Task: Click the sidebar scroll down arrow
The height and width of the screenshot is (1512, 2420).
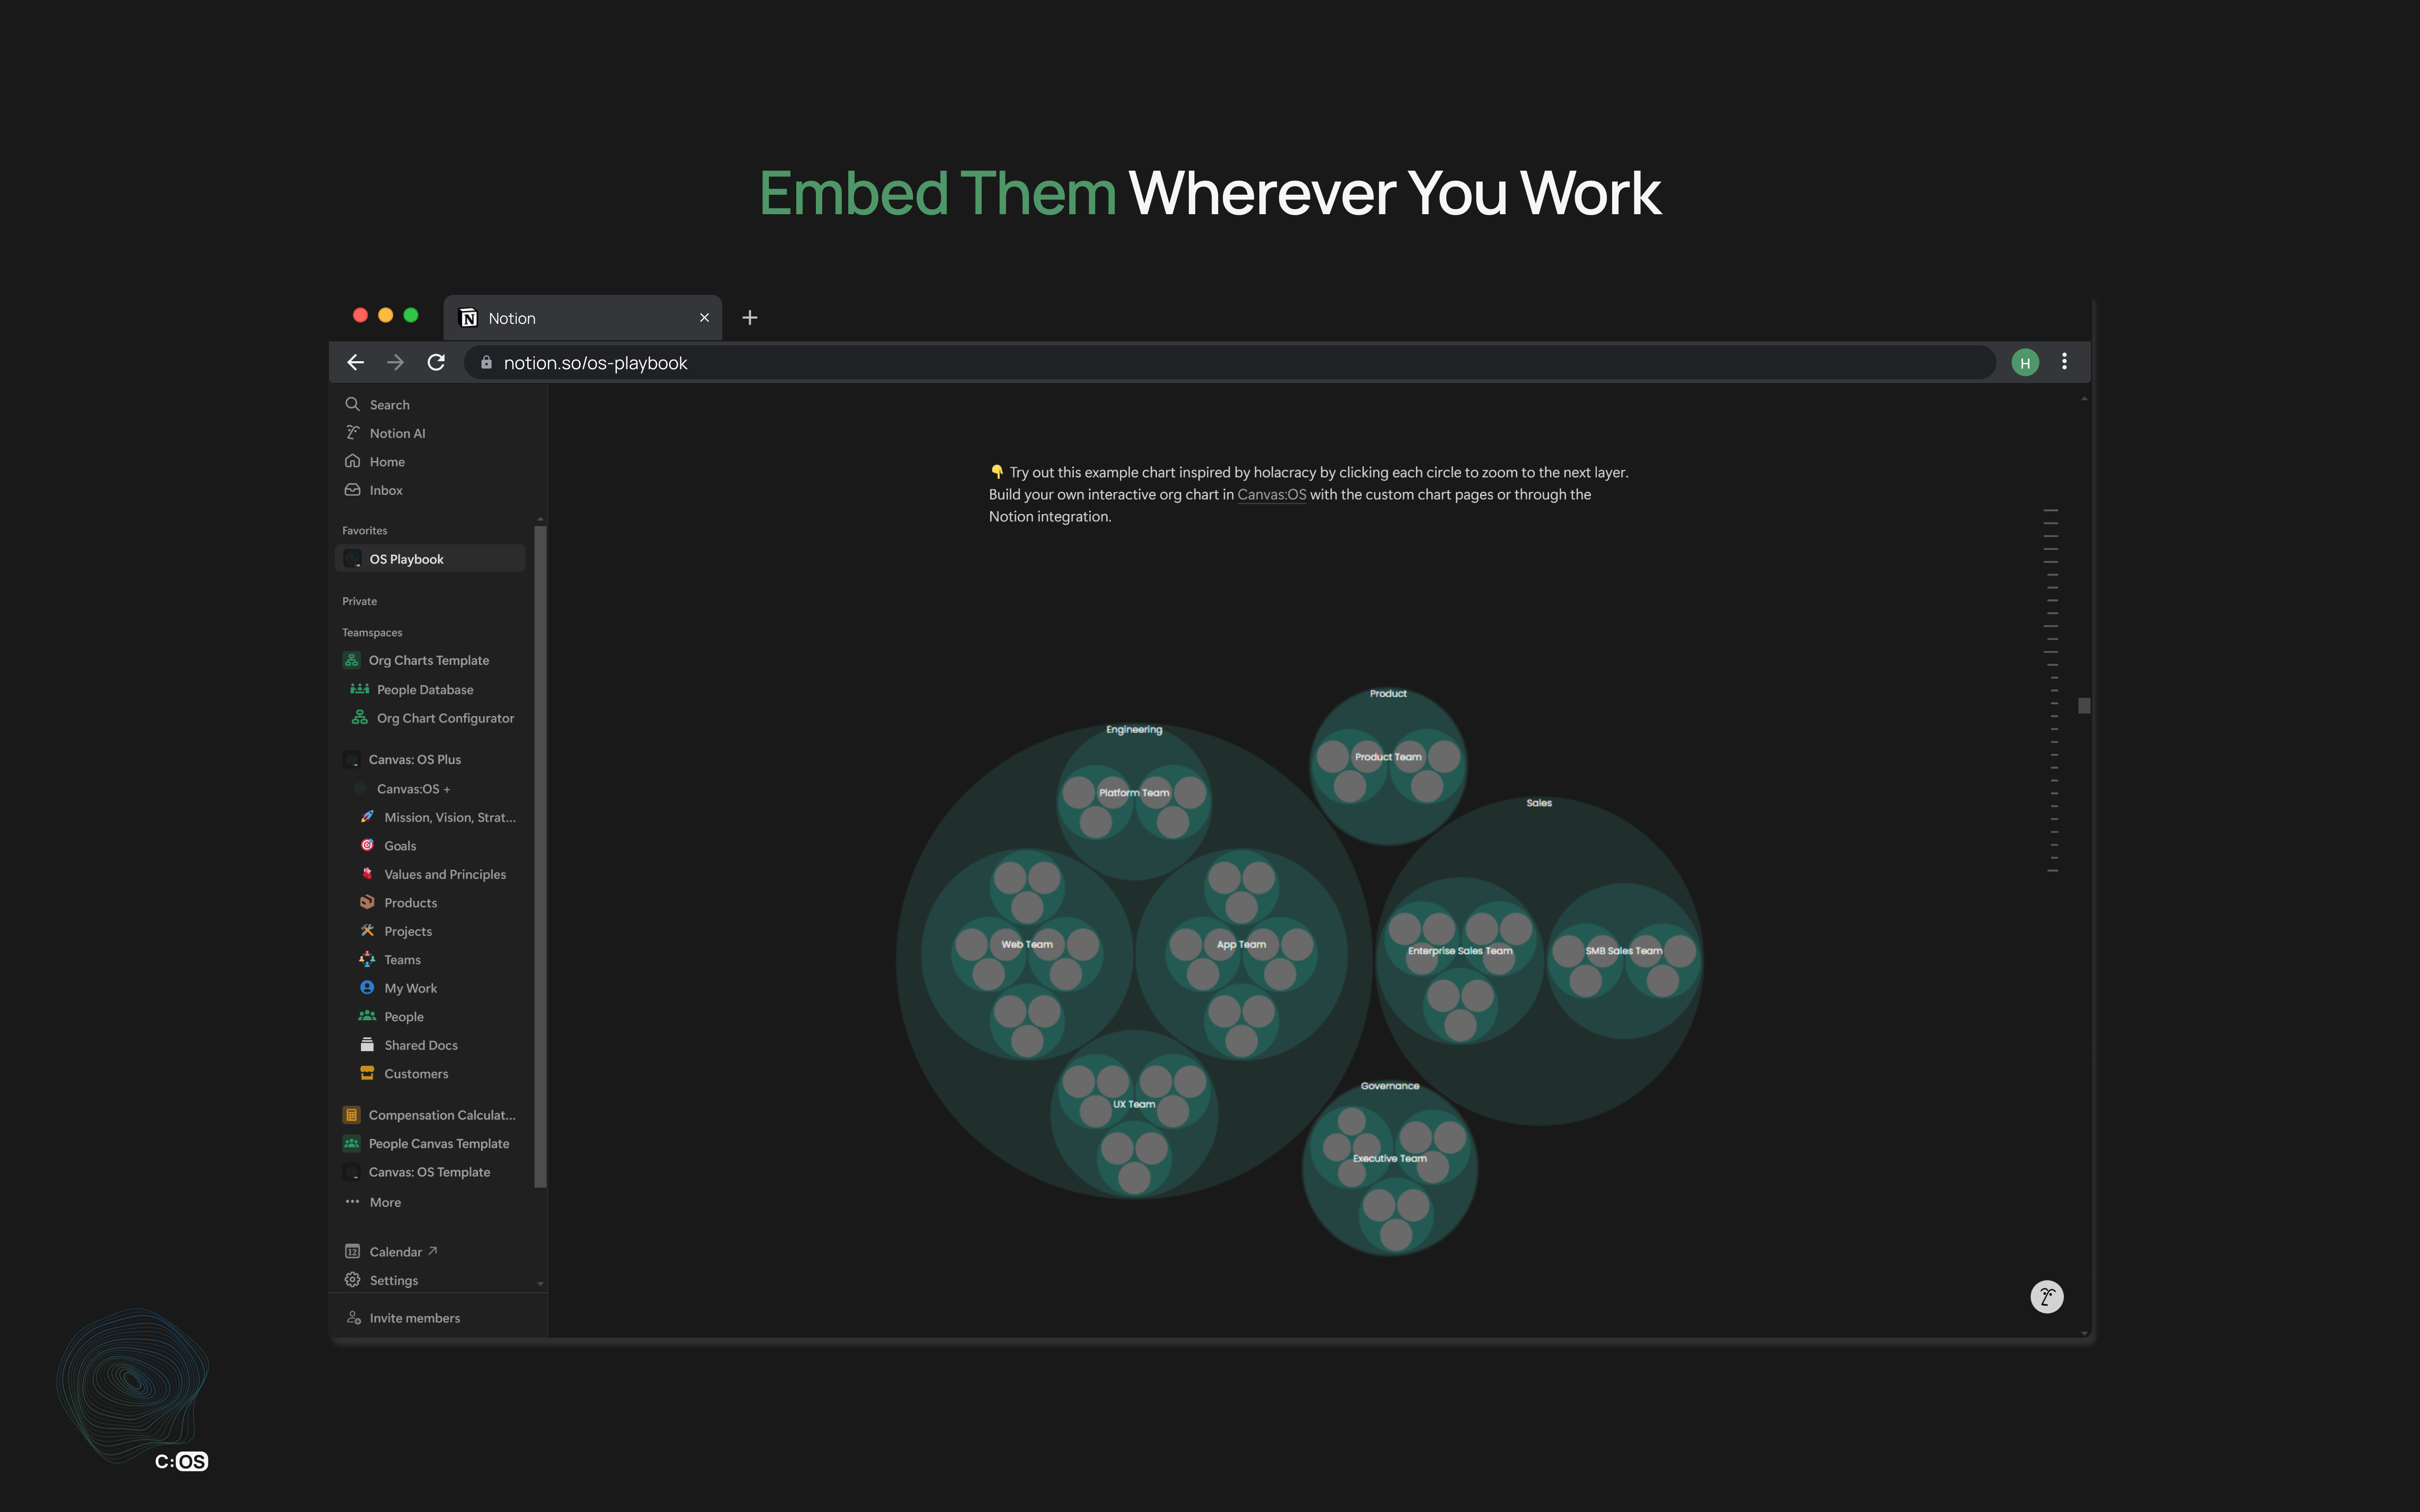Action: coord(540,1283)
